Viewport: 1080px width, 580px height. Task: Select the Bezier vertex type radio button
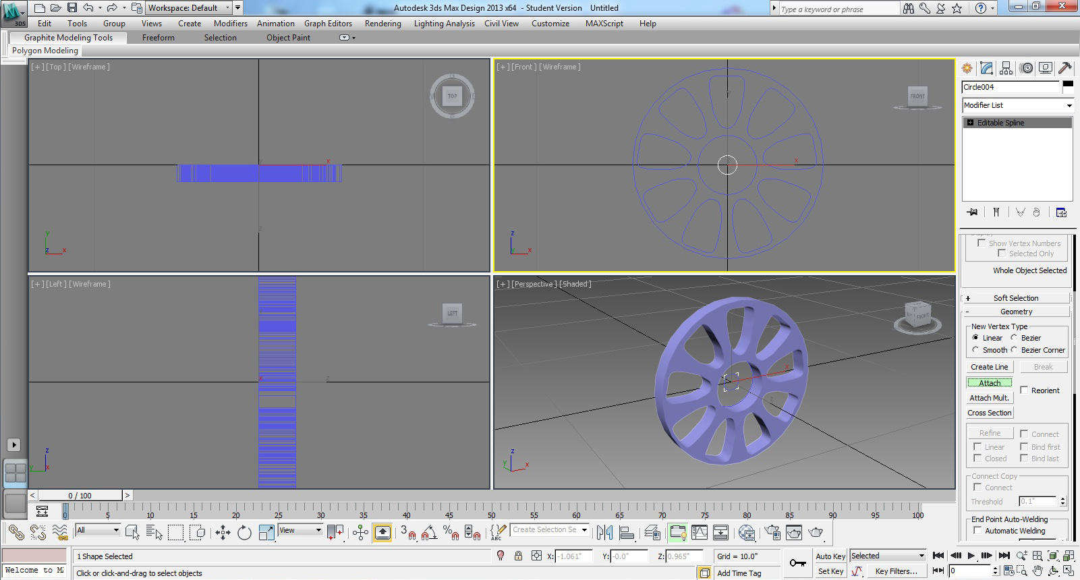coord(1013,337)
